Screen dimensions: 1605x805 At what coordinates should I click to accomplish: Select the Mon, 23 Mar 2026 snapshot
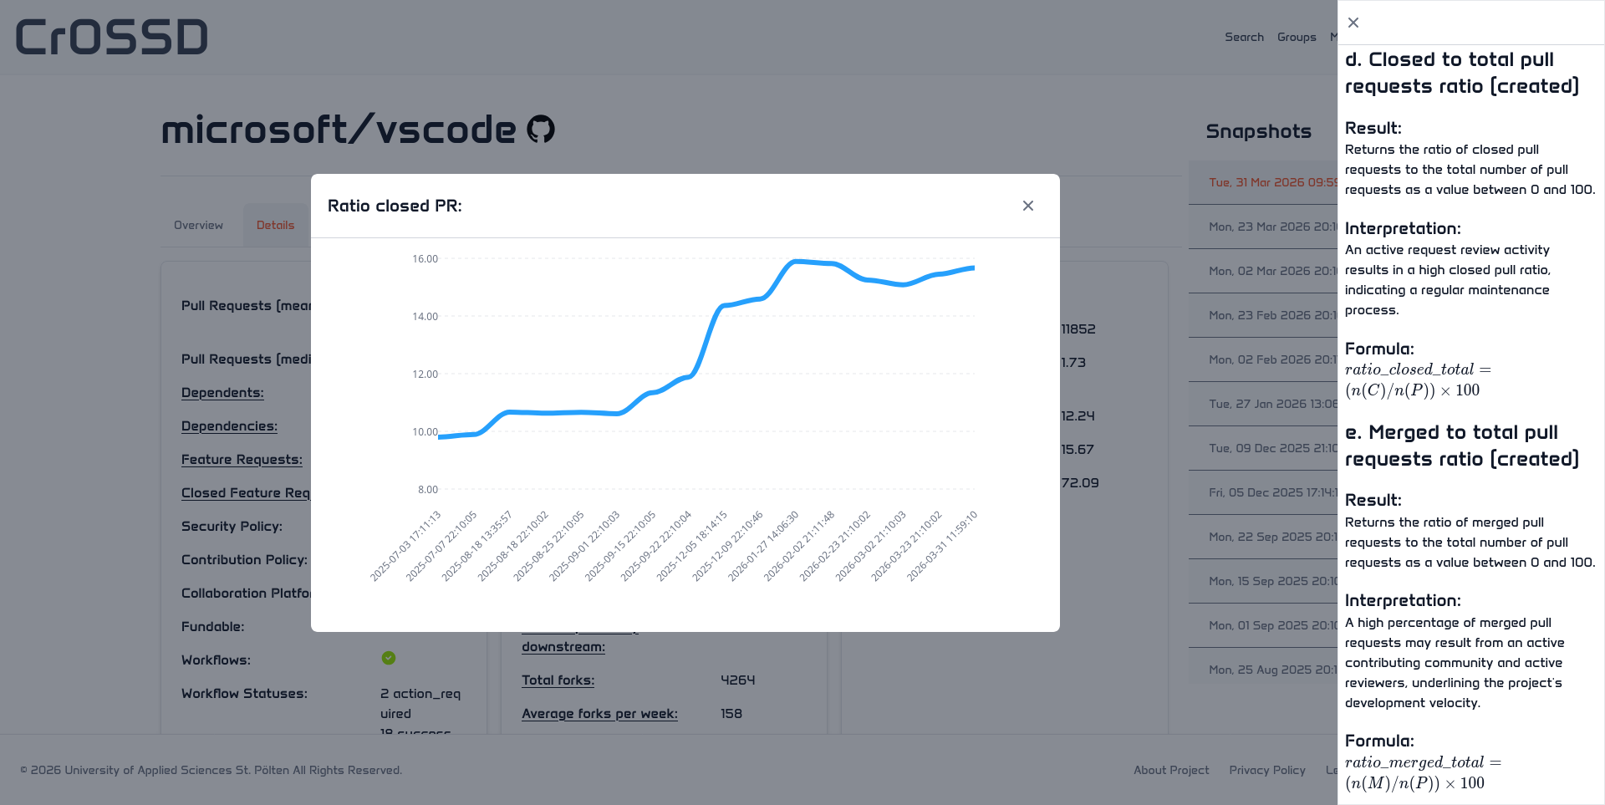pyautogui.click(x=1271, y=227)
